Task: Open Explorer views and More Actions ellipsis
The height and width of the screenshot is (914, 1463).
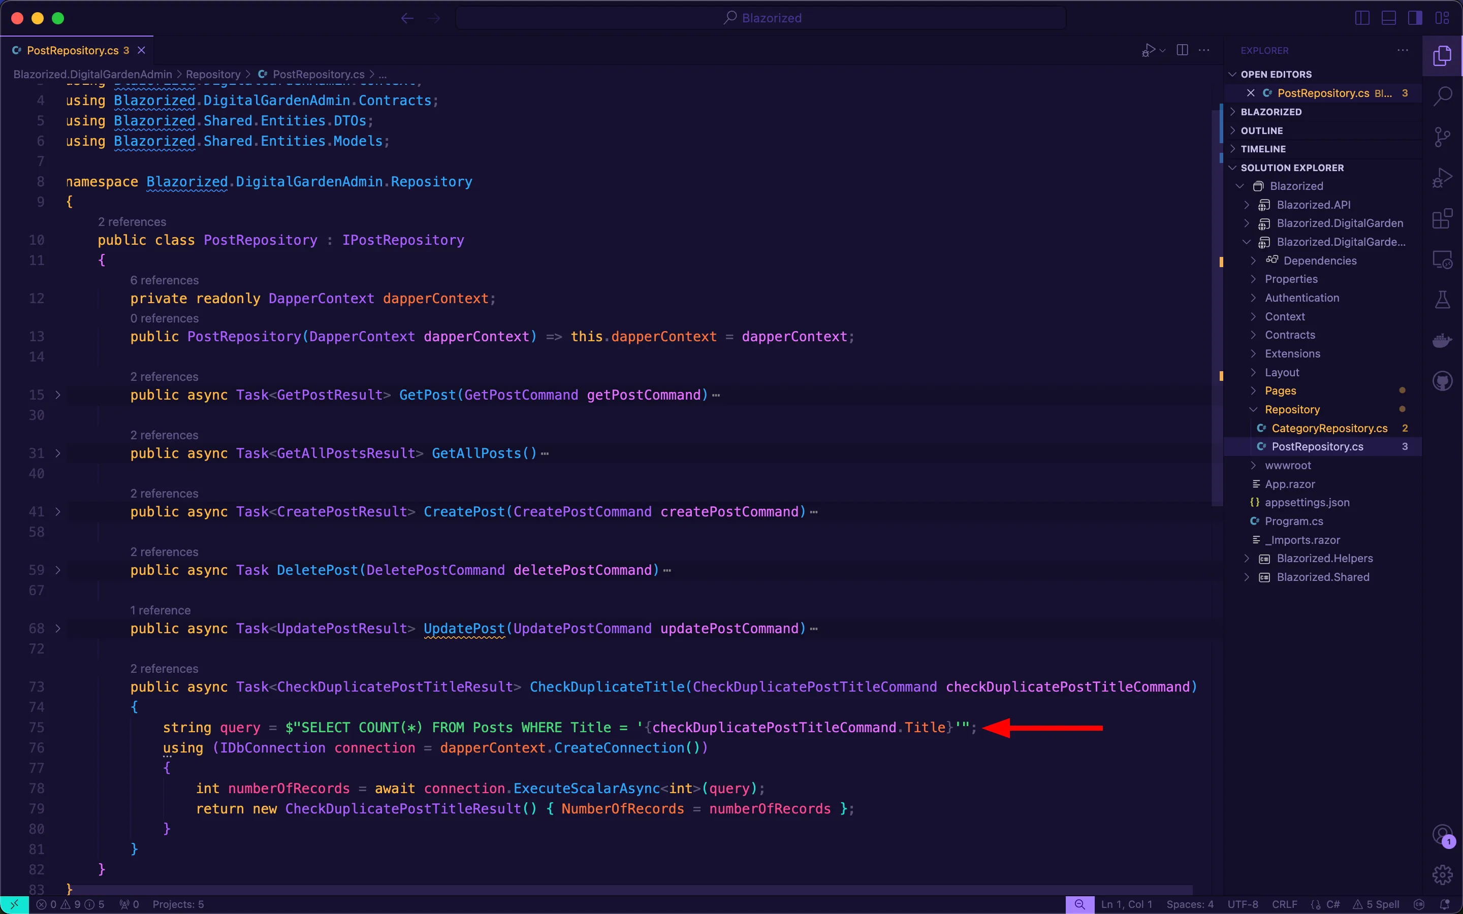Action: (x=1403, y=50)
